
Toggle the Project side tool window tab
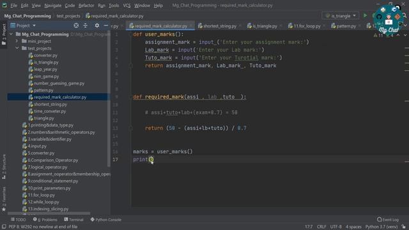4,34
